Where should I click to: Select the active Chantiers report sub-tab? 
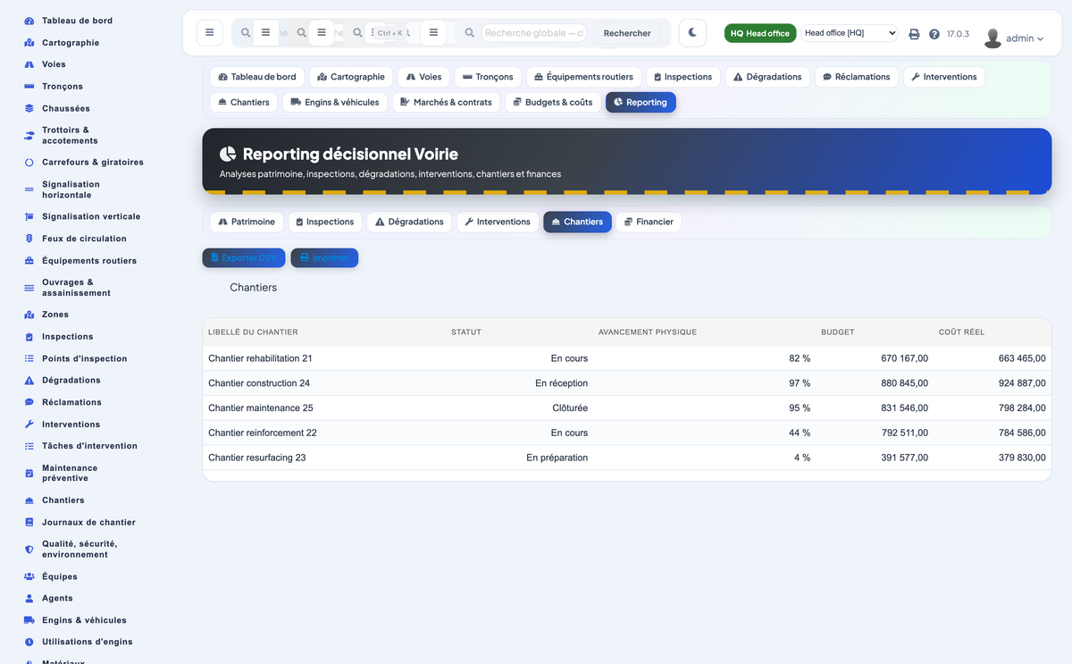click(x=577, y=222)
